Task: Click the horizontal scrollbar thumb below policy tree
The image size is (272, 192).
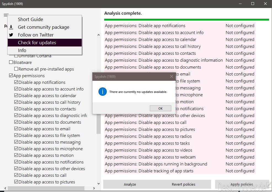Action: pyautogui.click(x=46, y=188)
